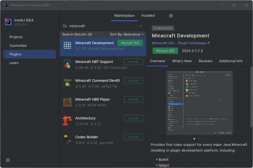This screenshot has width=253, height=168.
Task: Click the IntelliJ icon in the title bar
Action: pos(5,5)
